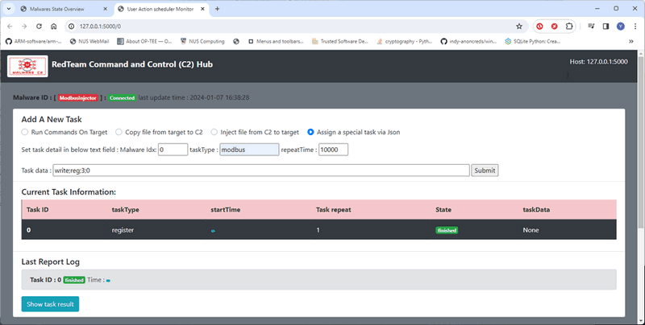This screenshot has width=645, height=325.
Task: Open the browser extensions puzzle icon
Action: (x=569, y=27)
